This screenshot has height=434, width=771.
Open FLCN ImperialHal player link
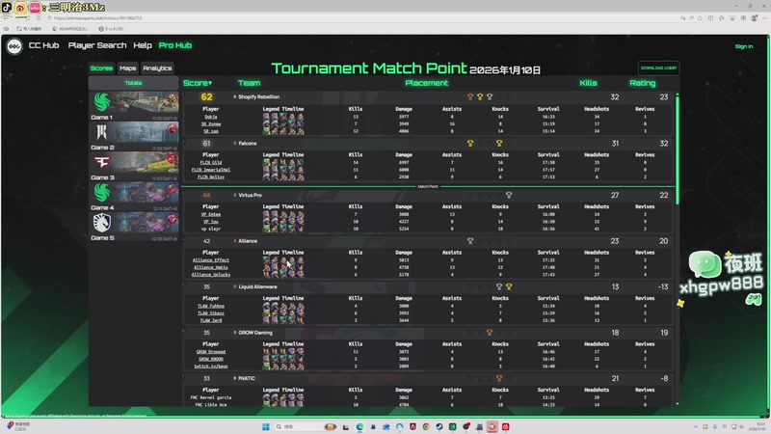tap(210, 170)
